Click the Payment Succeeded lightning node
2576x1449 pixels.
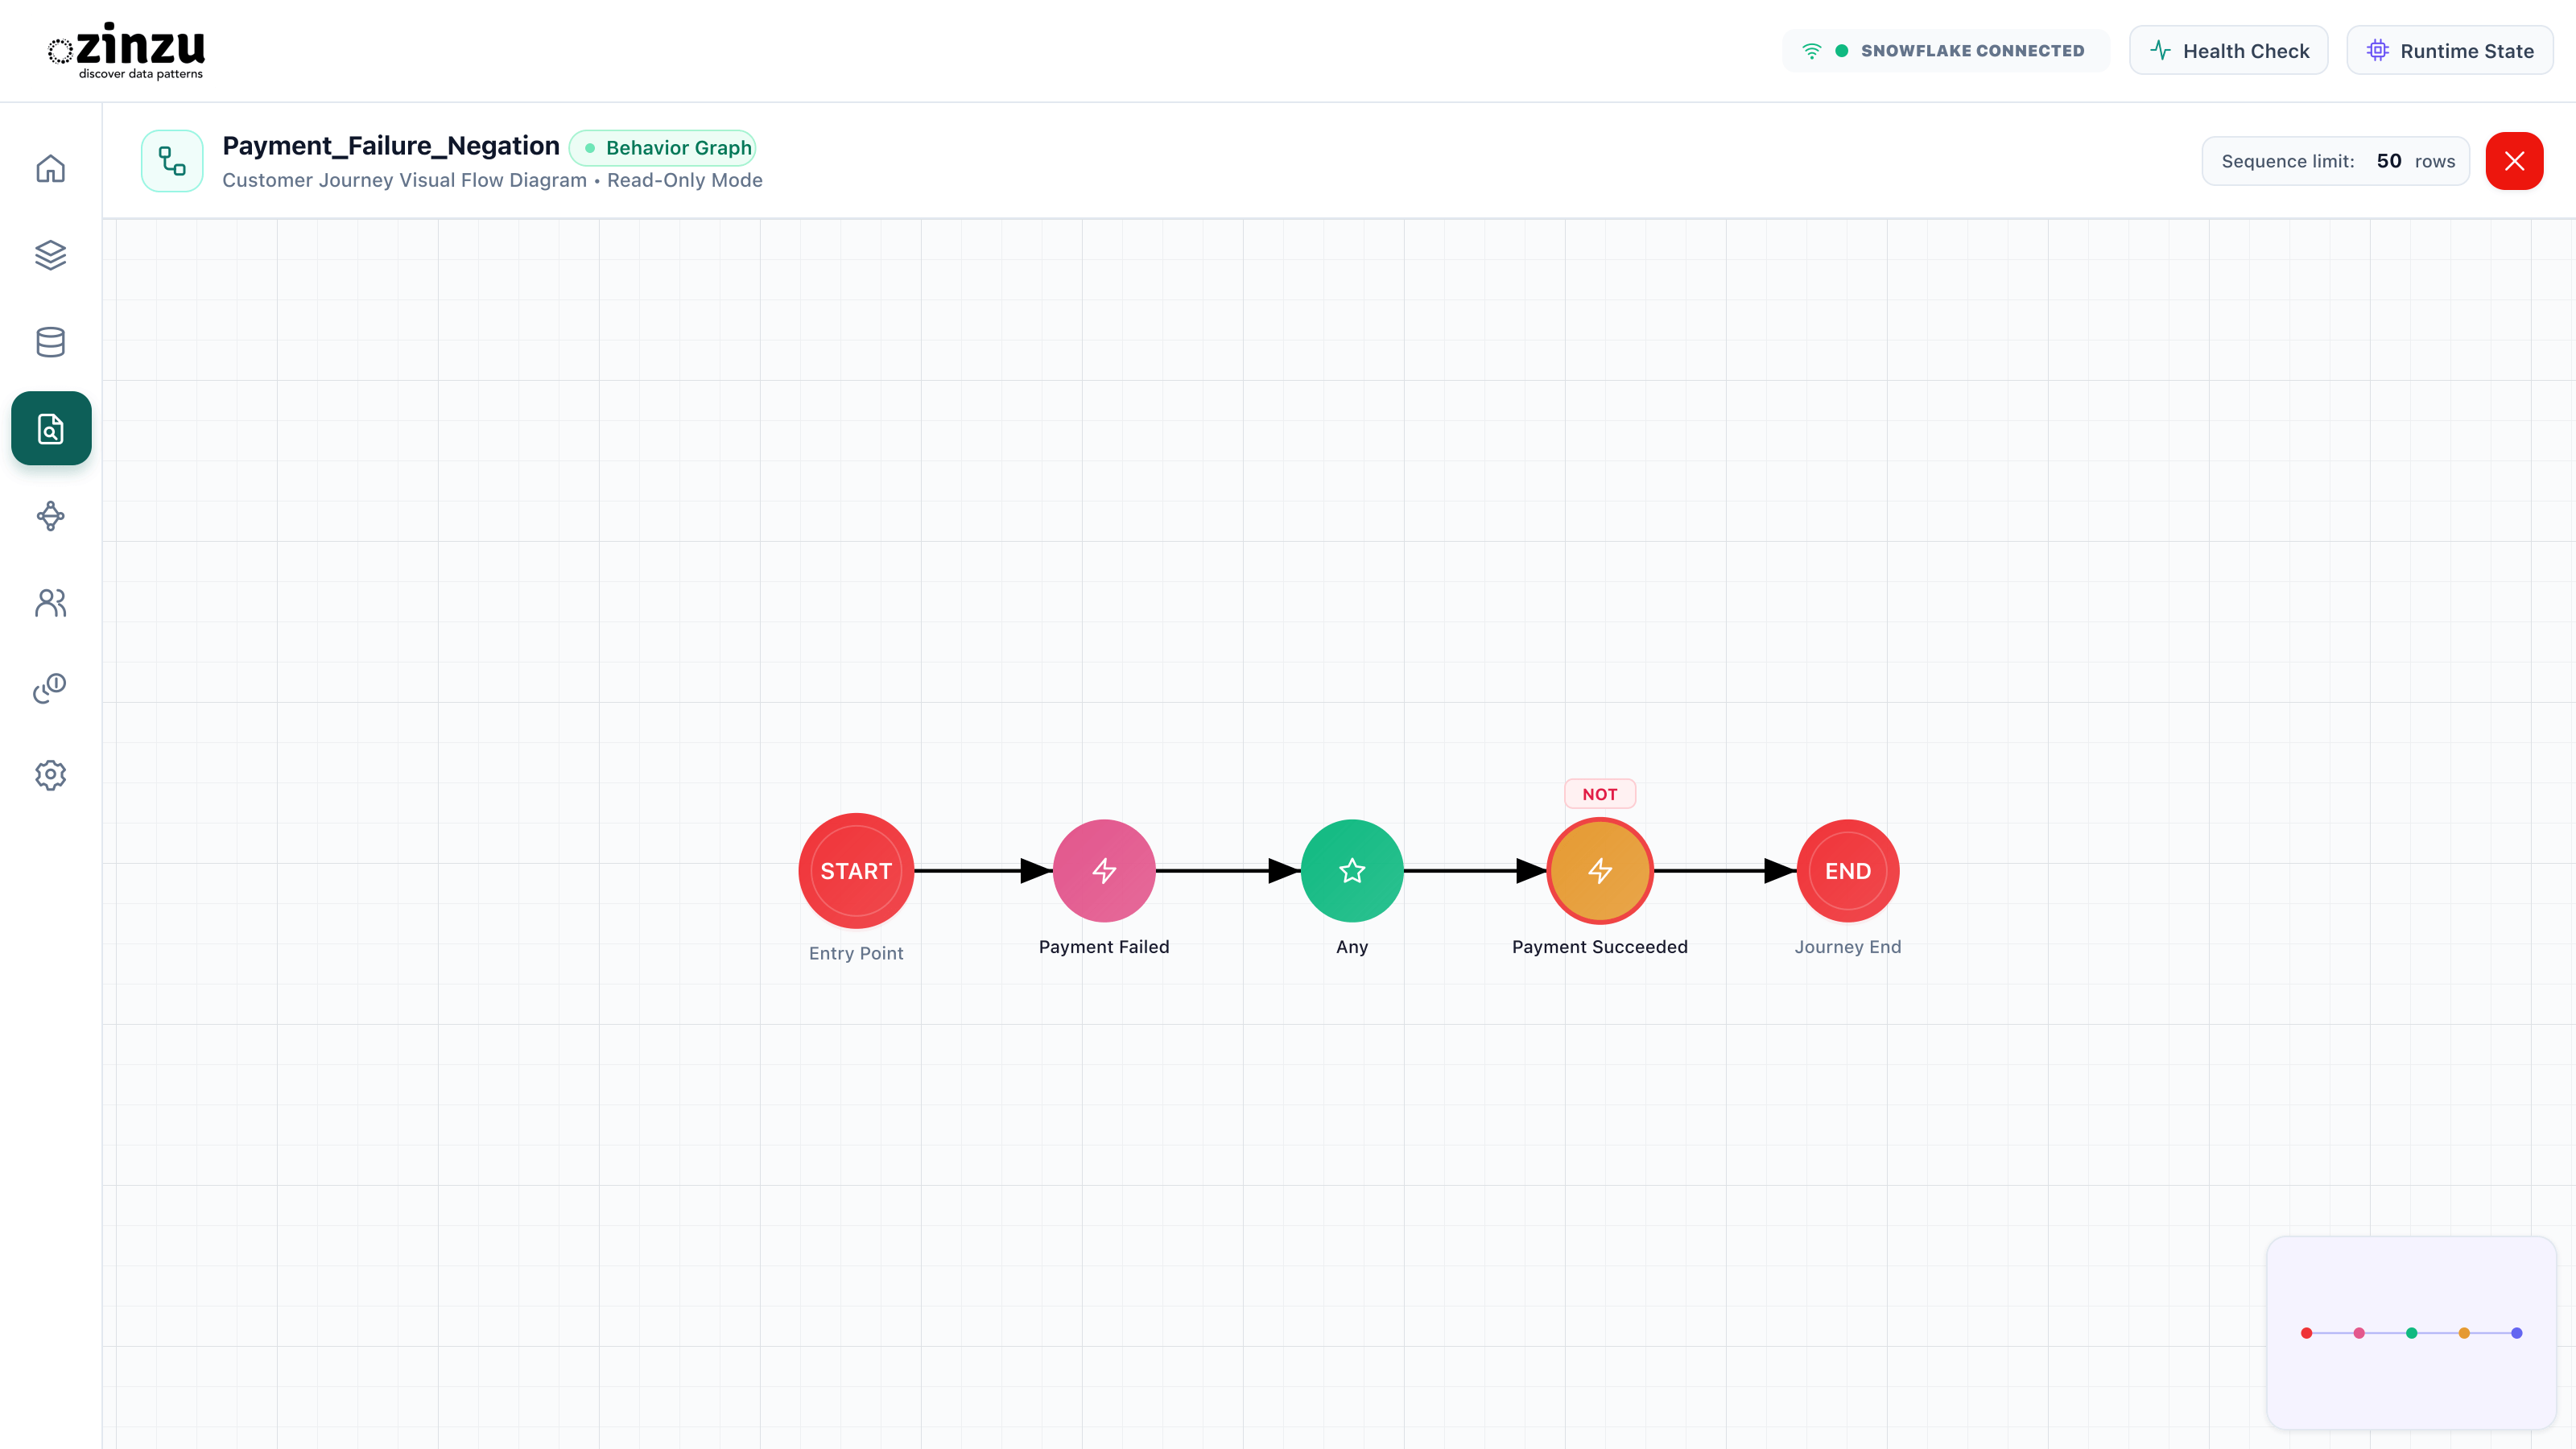[1600, 871]
